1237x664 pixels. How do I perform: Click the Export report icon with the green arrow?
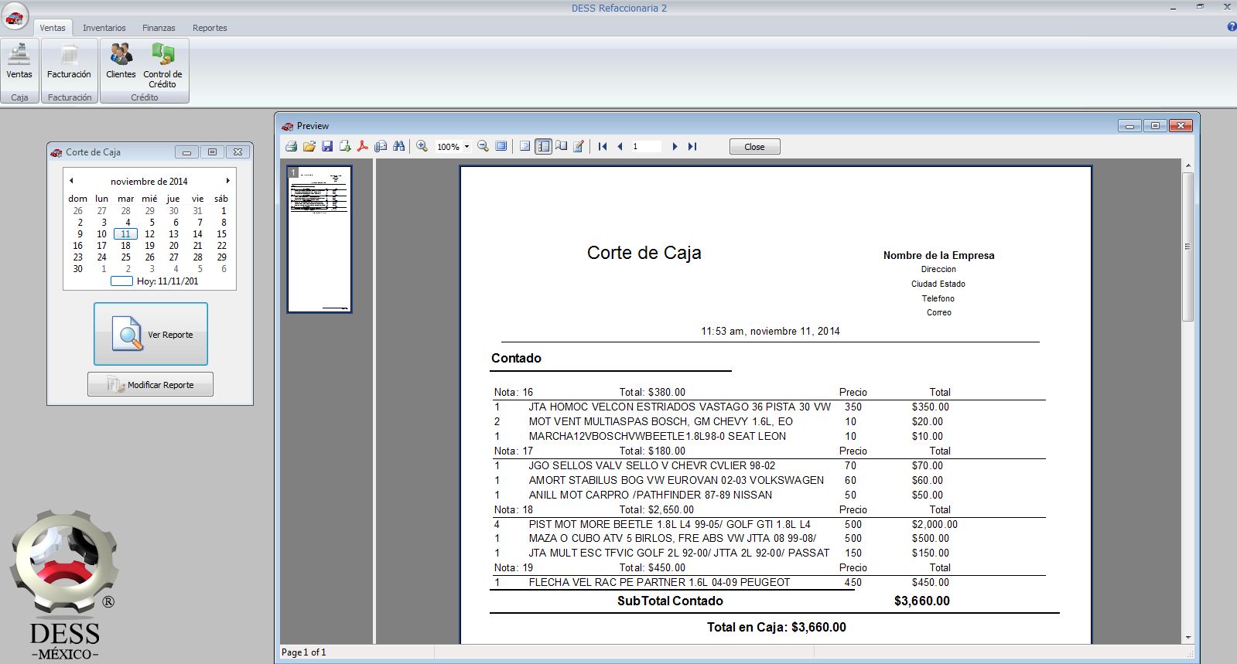[345, 146]
